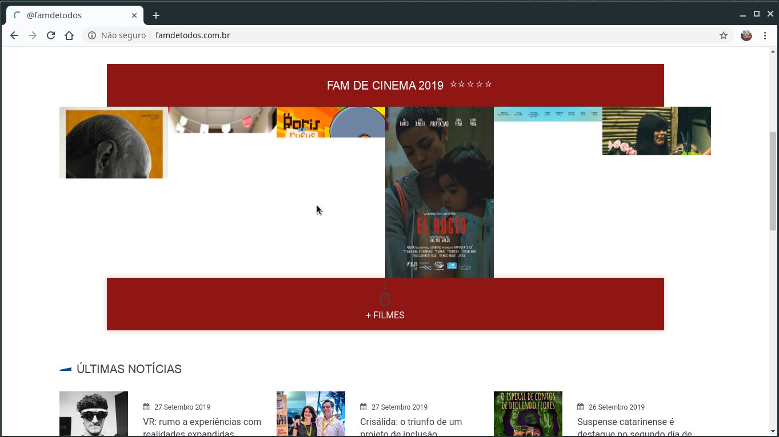Image resolution: width=779 pixels, height=437 pixels.
Task: Click the FAM DE CINEMA 2019 heading
Action: [385, 86]
